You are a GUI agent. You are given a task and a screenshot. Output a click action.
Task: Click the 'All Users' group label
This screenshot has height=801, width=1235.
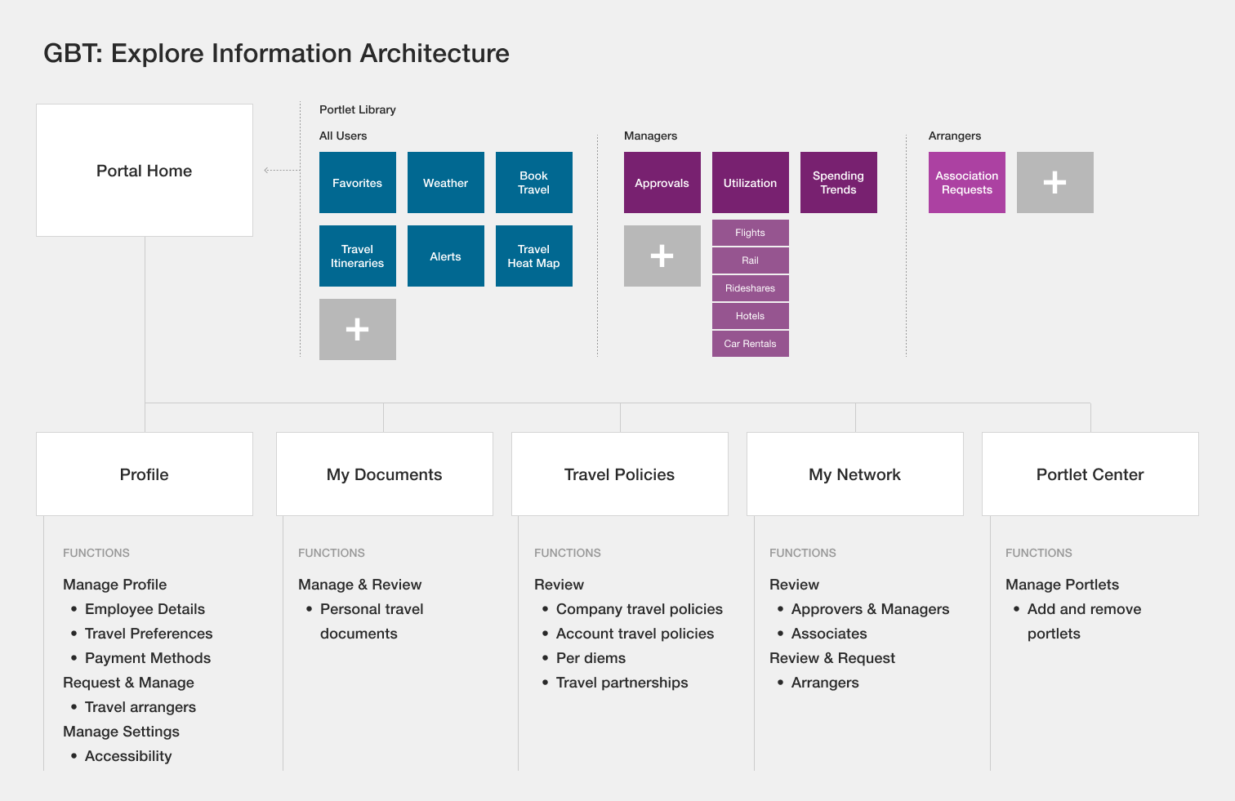(x=343, y=136)
